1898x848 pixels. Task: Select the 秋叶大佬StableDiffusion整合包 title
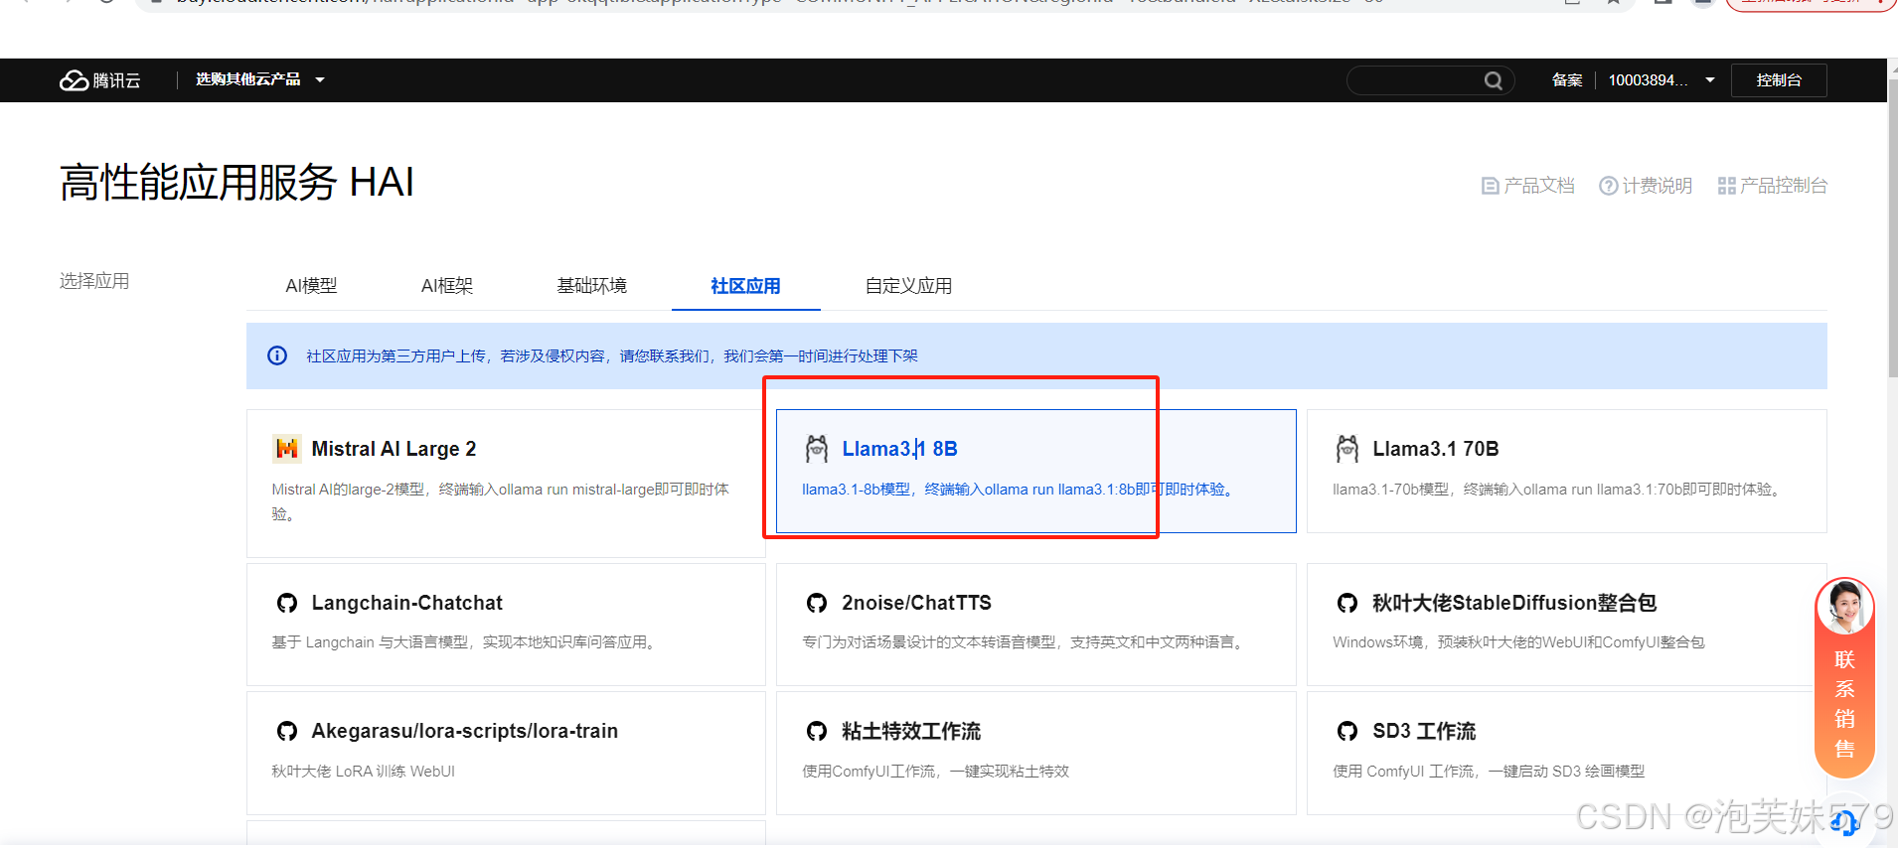click(x=1513, y=603)
